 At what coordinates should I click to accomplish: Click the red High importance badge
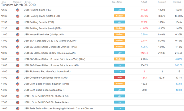click(119, 78)
